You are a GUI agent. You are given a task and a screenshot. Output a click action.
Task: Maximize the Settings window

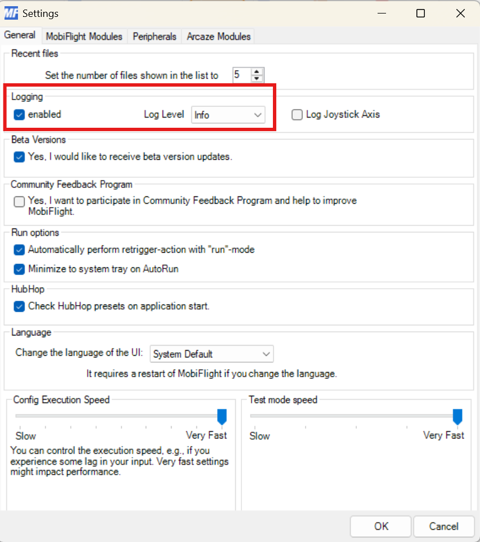point(420,13)
